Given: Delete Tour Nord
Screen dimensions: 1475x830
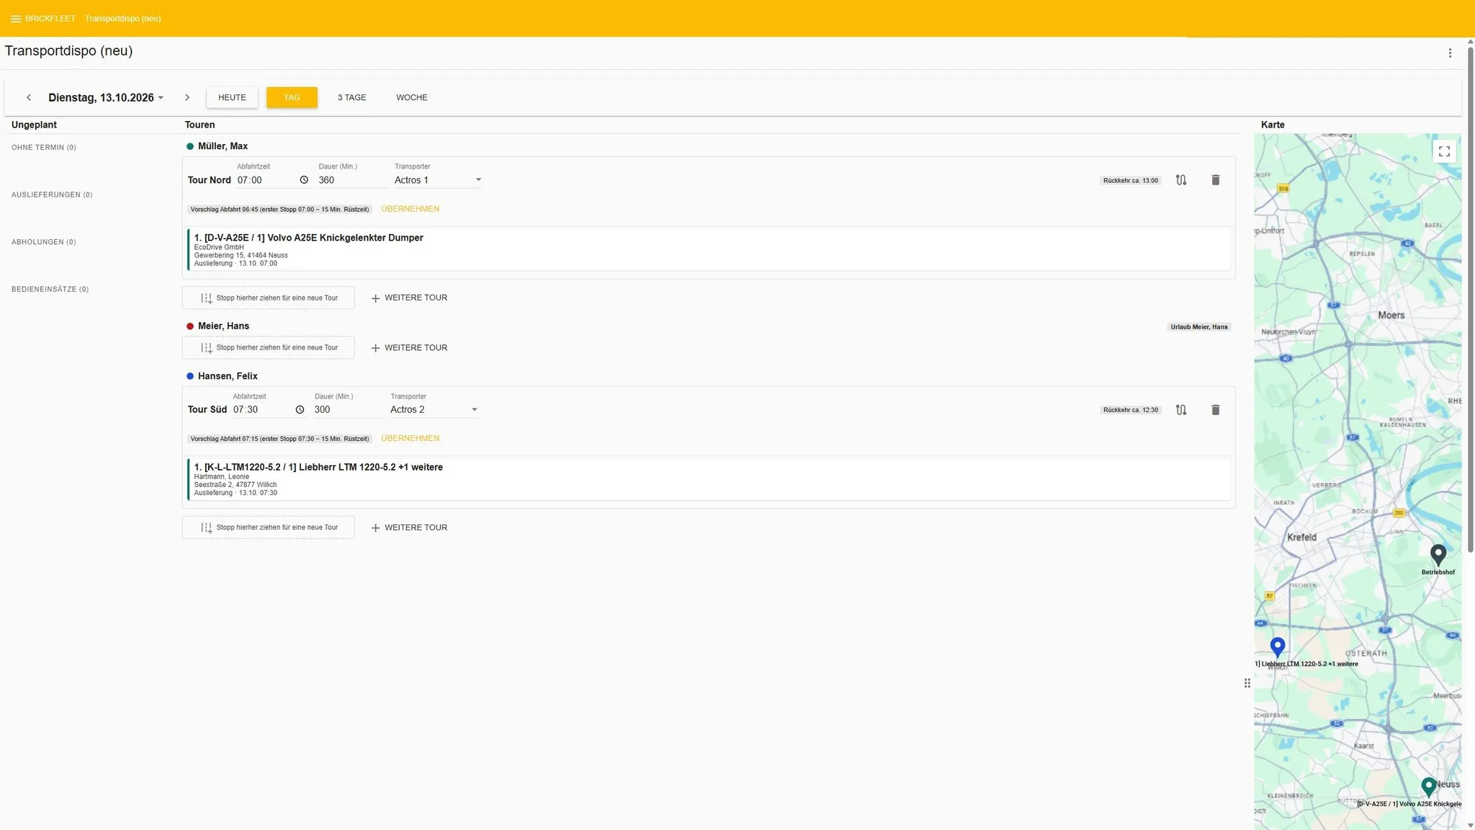Looking at the screenshot, I should (1216, 180).
